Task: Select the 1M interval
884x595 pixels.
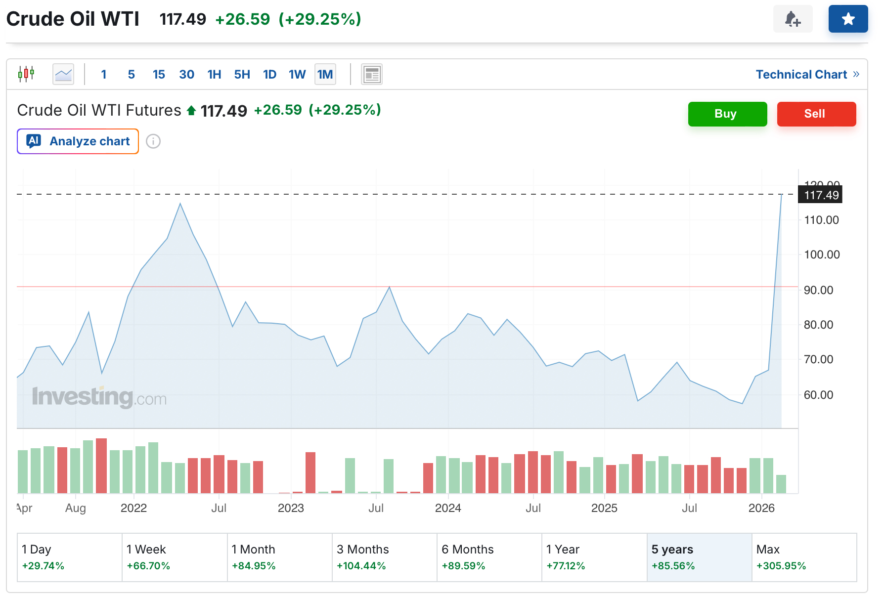Action: 325,74
